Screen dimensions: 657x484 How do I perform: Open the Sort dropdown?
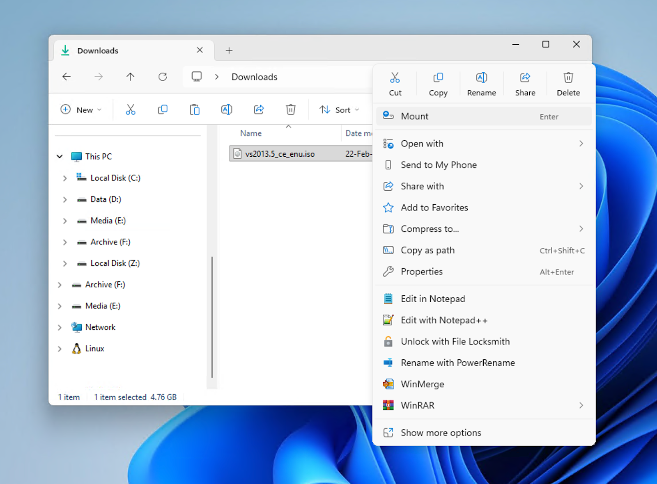[339, 110]
